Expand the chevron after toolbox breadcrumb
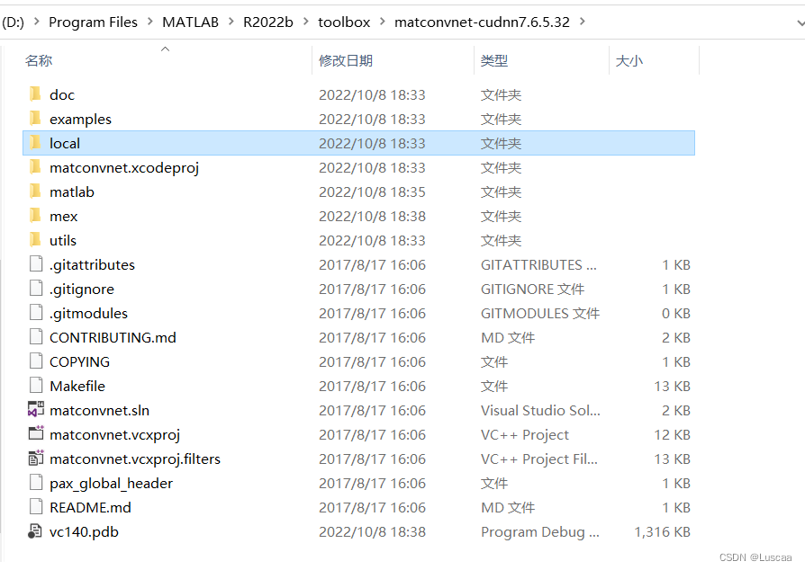 (383, 22)
